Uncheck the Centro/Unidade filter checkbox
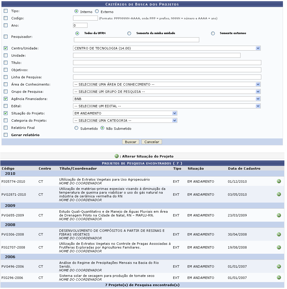The image size is (287, 289). point(6,48)
